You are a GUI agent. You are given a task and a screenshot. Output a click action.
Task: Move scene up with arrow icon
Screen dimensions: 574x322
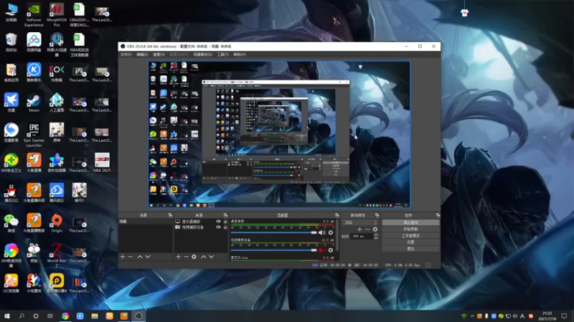point(139,257)
